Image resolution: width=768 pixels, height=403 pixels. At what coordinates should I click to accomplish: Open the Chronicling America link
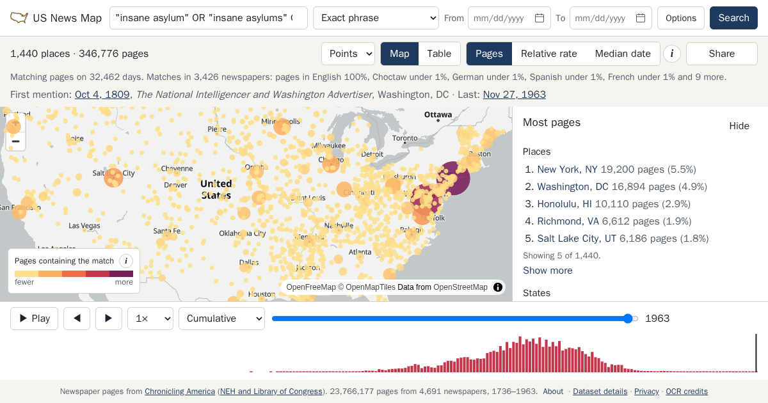tap(180, 391)
